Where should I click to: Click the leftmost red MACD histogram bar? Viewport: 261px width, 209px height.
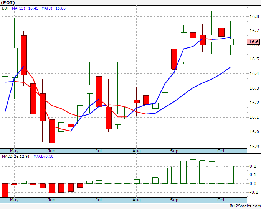[x=5, y=190]
